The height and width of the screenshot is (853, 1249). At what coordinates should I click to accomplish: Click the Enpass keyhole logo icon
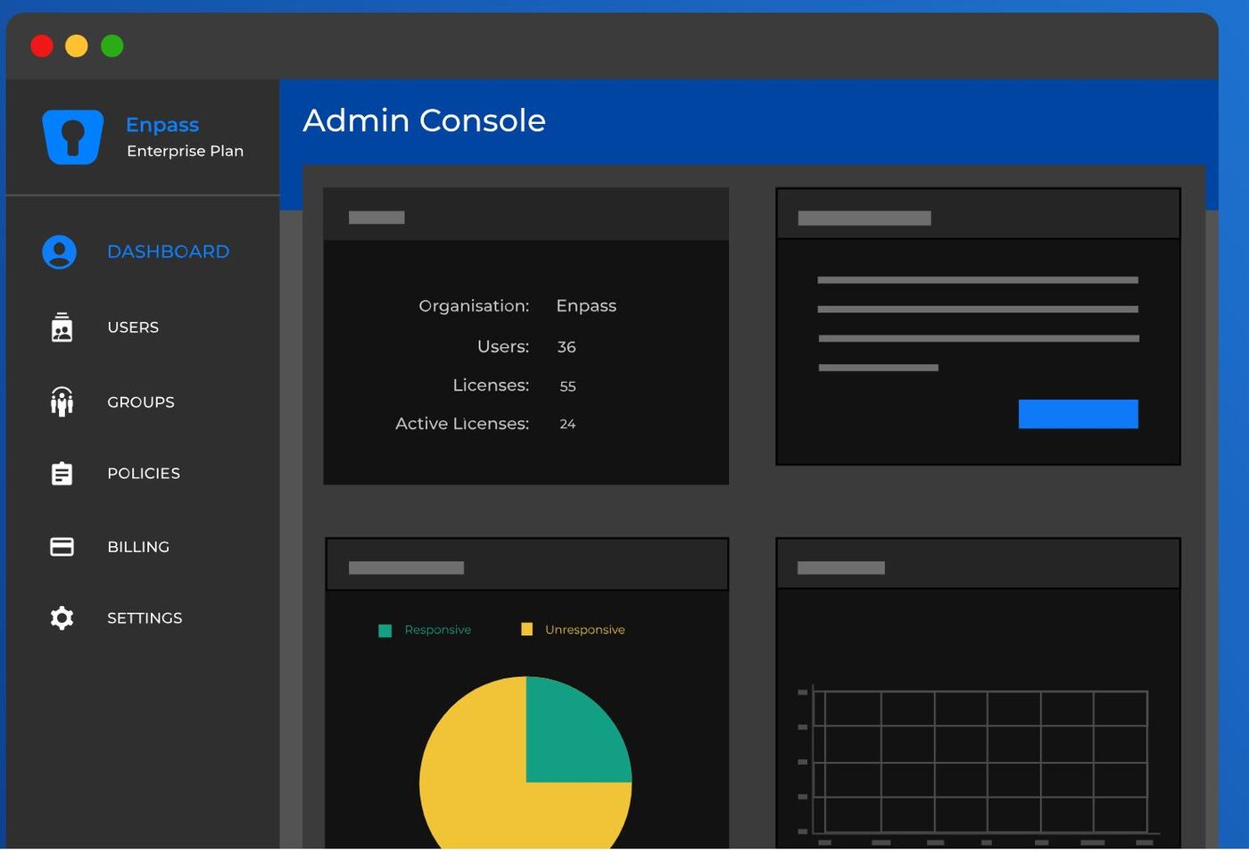point(73,137)
